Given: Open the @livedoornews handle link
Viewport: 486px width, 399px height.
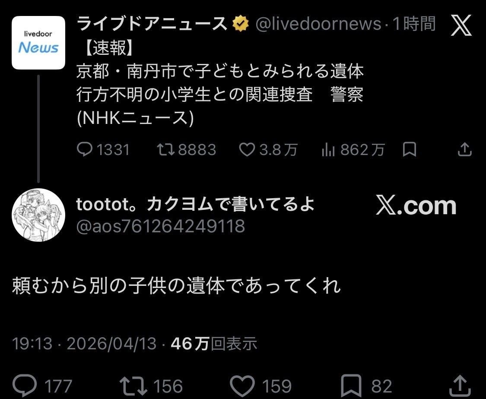Looking at the screenshot, I should pyautogui.click(x=318, y=24).
